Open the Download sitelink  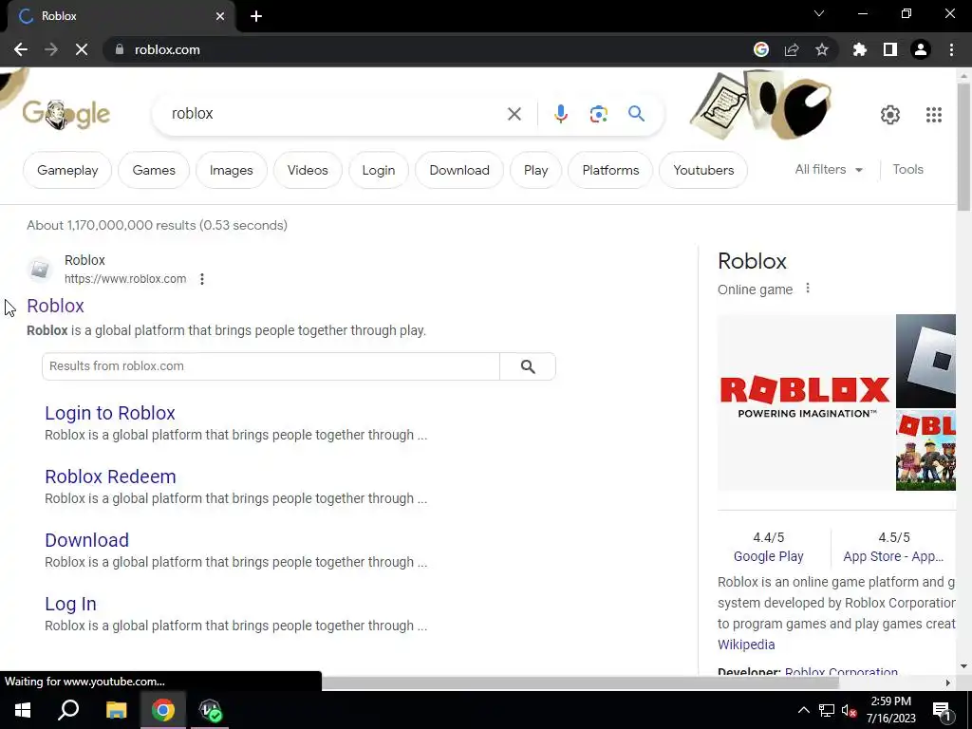pyautogui.click(x=86, y=540)
